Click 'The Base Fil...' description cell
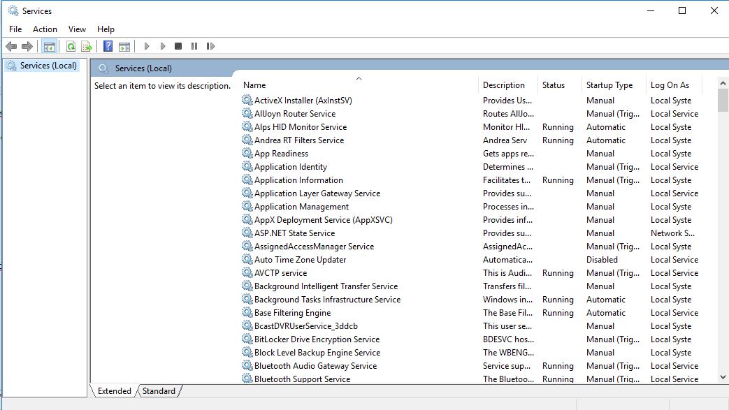 coord(507,313)
